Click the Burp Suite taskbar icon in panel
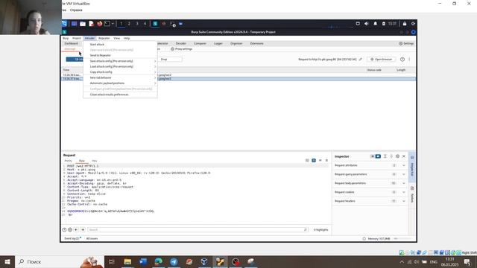The height and width of the screenshot is (268, 477). coord(155,23)
